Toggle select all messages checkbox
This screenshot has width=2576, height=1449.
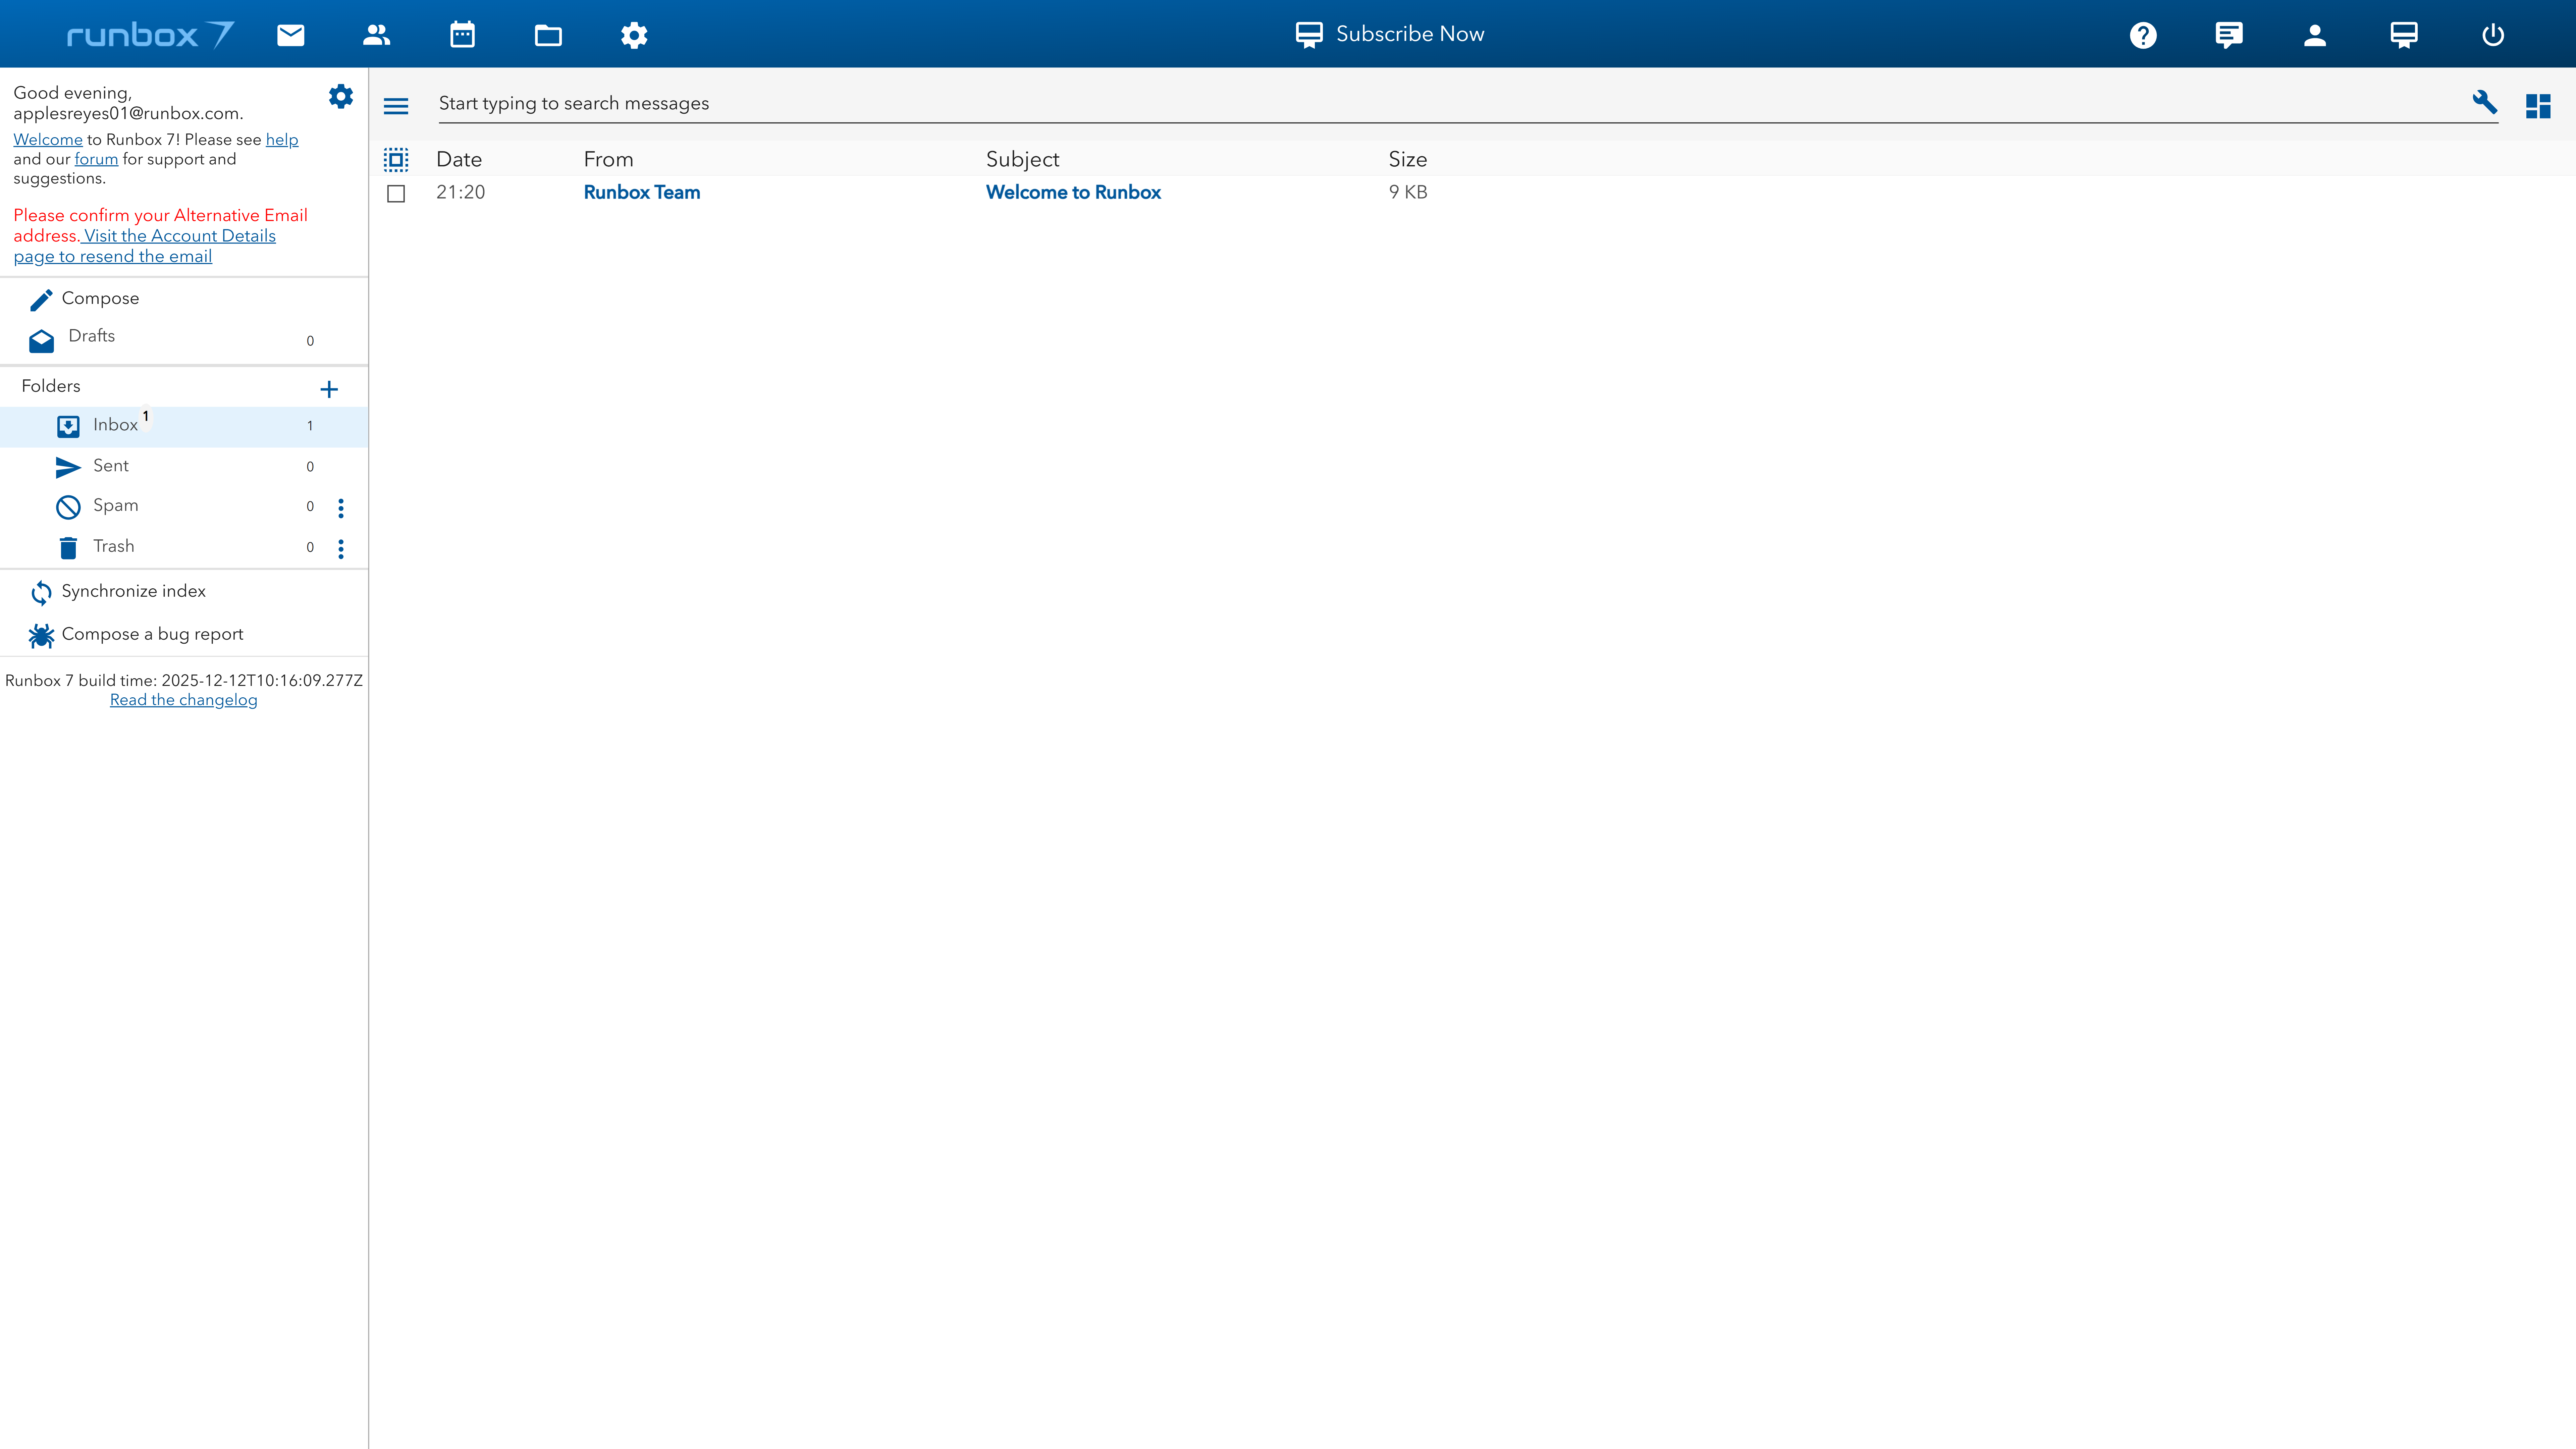[396, 159]
